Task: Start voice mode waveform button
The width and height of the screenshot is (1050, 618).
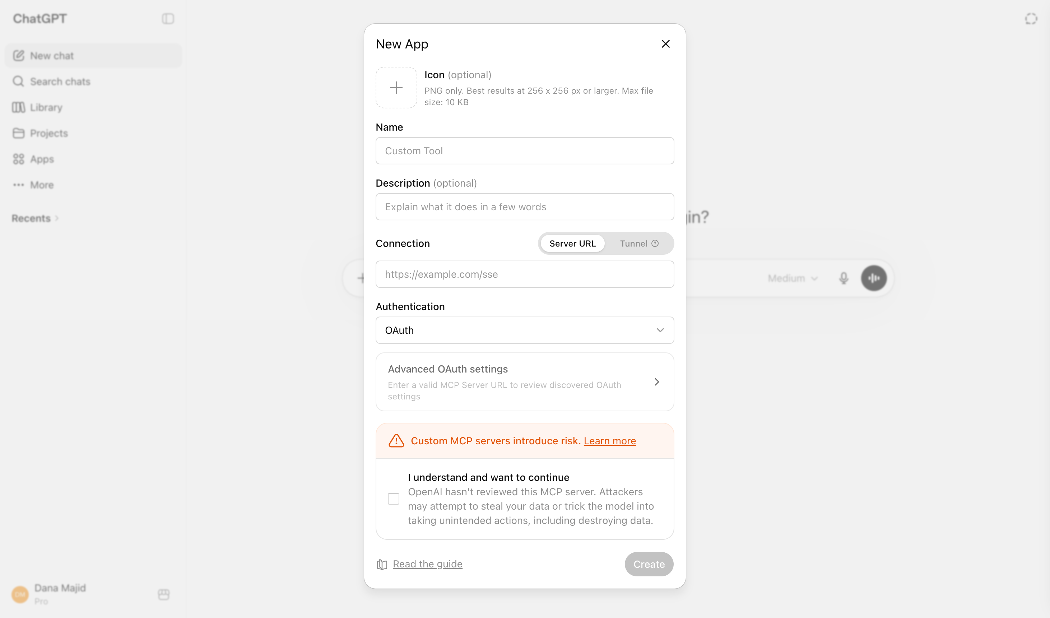Action: point(874,278)
